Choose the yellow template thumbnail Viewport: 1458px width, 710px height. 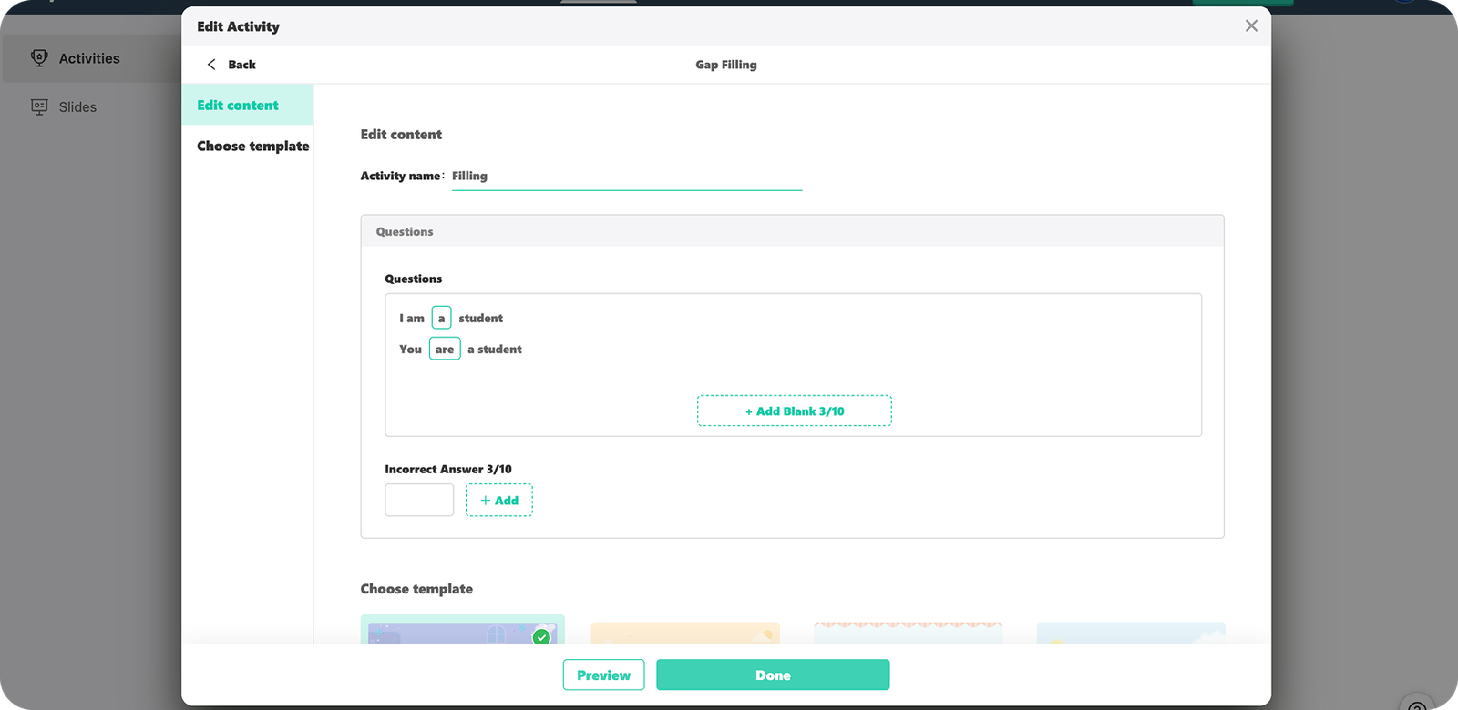pyautogui.click(x=685, y=633)
